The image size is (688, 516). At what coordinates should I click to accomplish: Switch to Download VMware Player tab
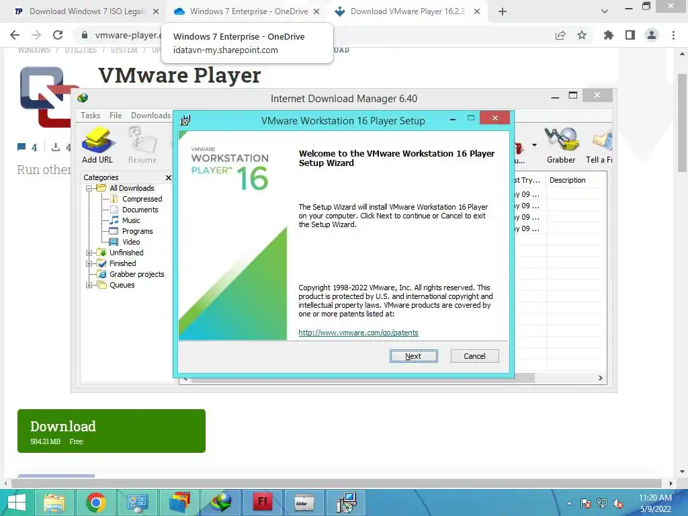[x=408, y=11]
